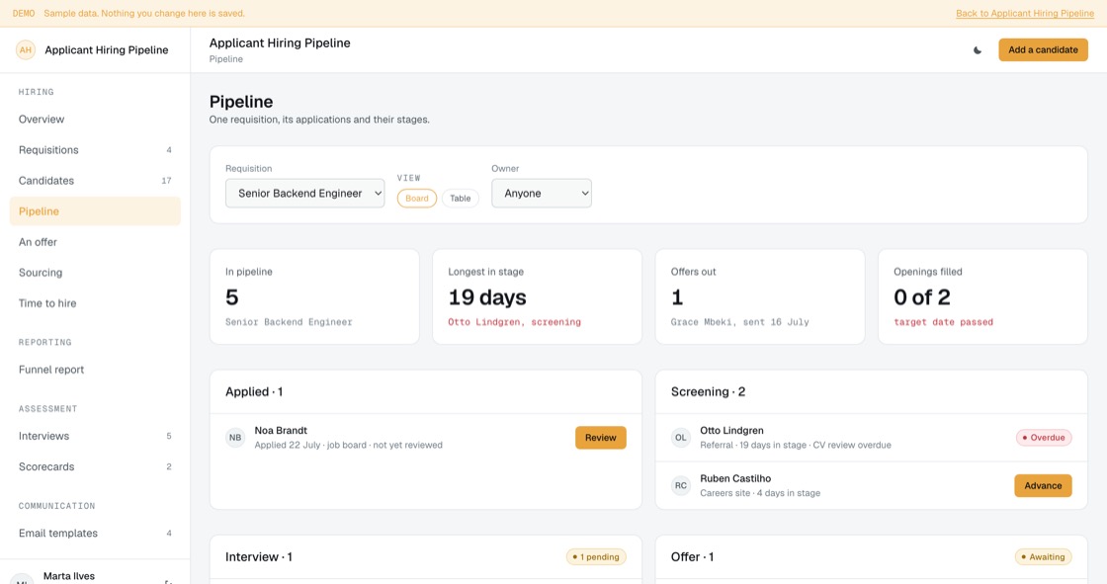This screenshot has height=584, width=1107.
Task: Open the Owner dropdown
Action: pyautogui.click(x=542, y=194)
